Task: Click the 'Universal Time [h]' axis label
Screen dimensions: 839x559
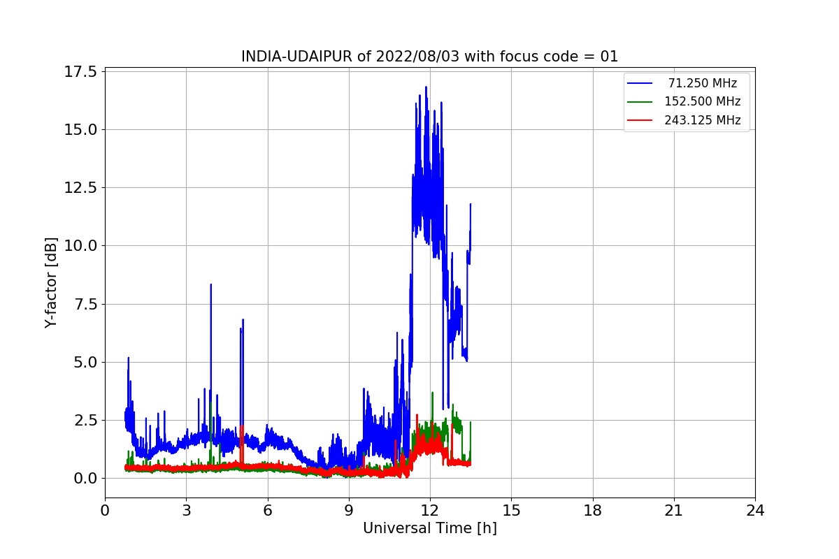Action: coord(430,529)
